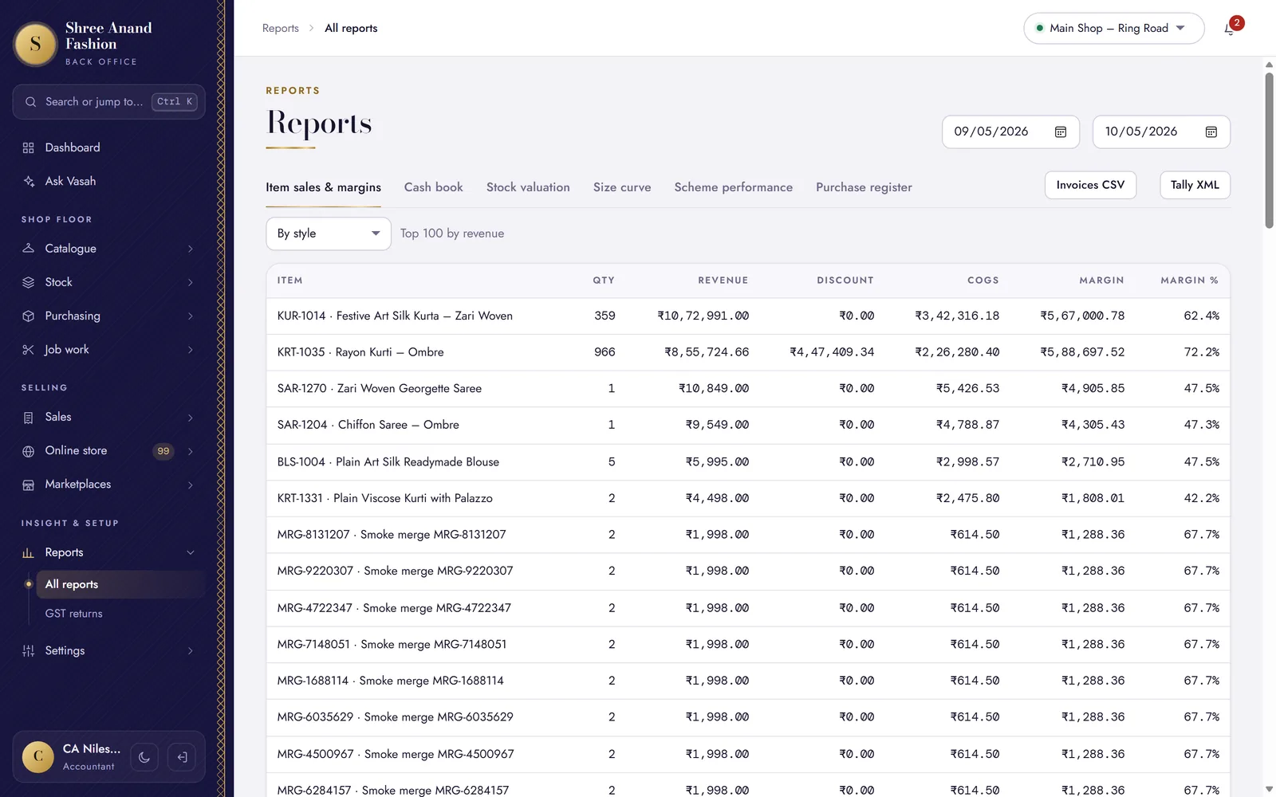
Task: Expand the Purchasing chevron
Action: pos(191,316)
